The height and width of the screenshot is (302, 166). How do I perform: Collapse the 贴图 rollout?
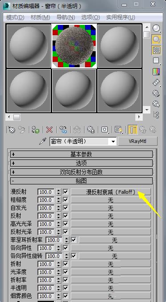coord(81,181)
